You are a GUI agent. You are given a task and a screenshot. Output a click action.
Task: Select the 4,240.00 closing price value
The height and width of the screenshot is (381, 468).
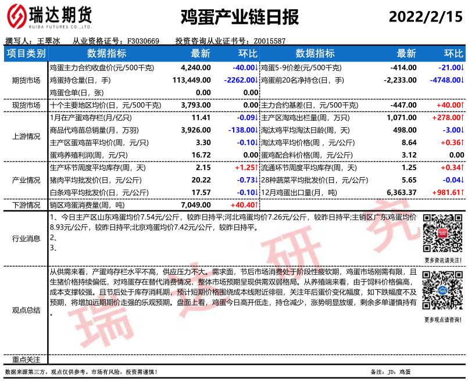click(195, 67)
